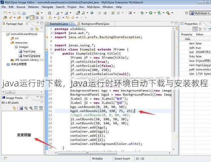
Task: Click the Value column header
Action: tap(199, 34)
